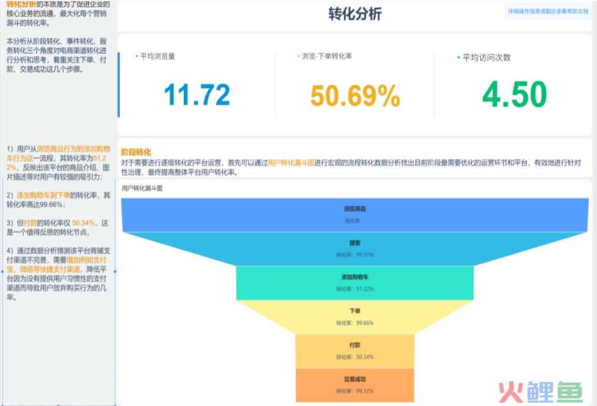
Task: Click the orange 用户转化漏斗图 text in description
Action: [x=291, y=163]
